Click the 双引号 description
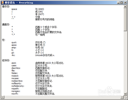The width and height of the screenshot is (128, 100). click(40, 42)
